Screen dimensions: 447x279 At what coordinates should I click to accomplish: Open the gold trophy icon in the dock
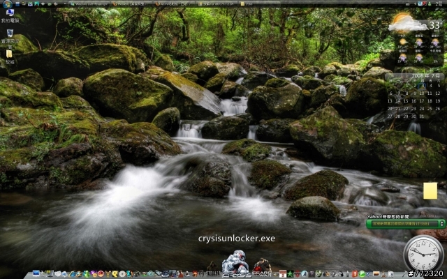[x=108, y=274]
